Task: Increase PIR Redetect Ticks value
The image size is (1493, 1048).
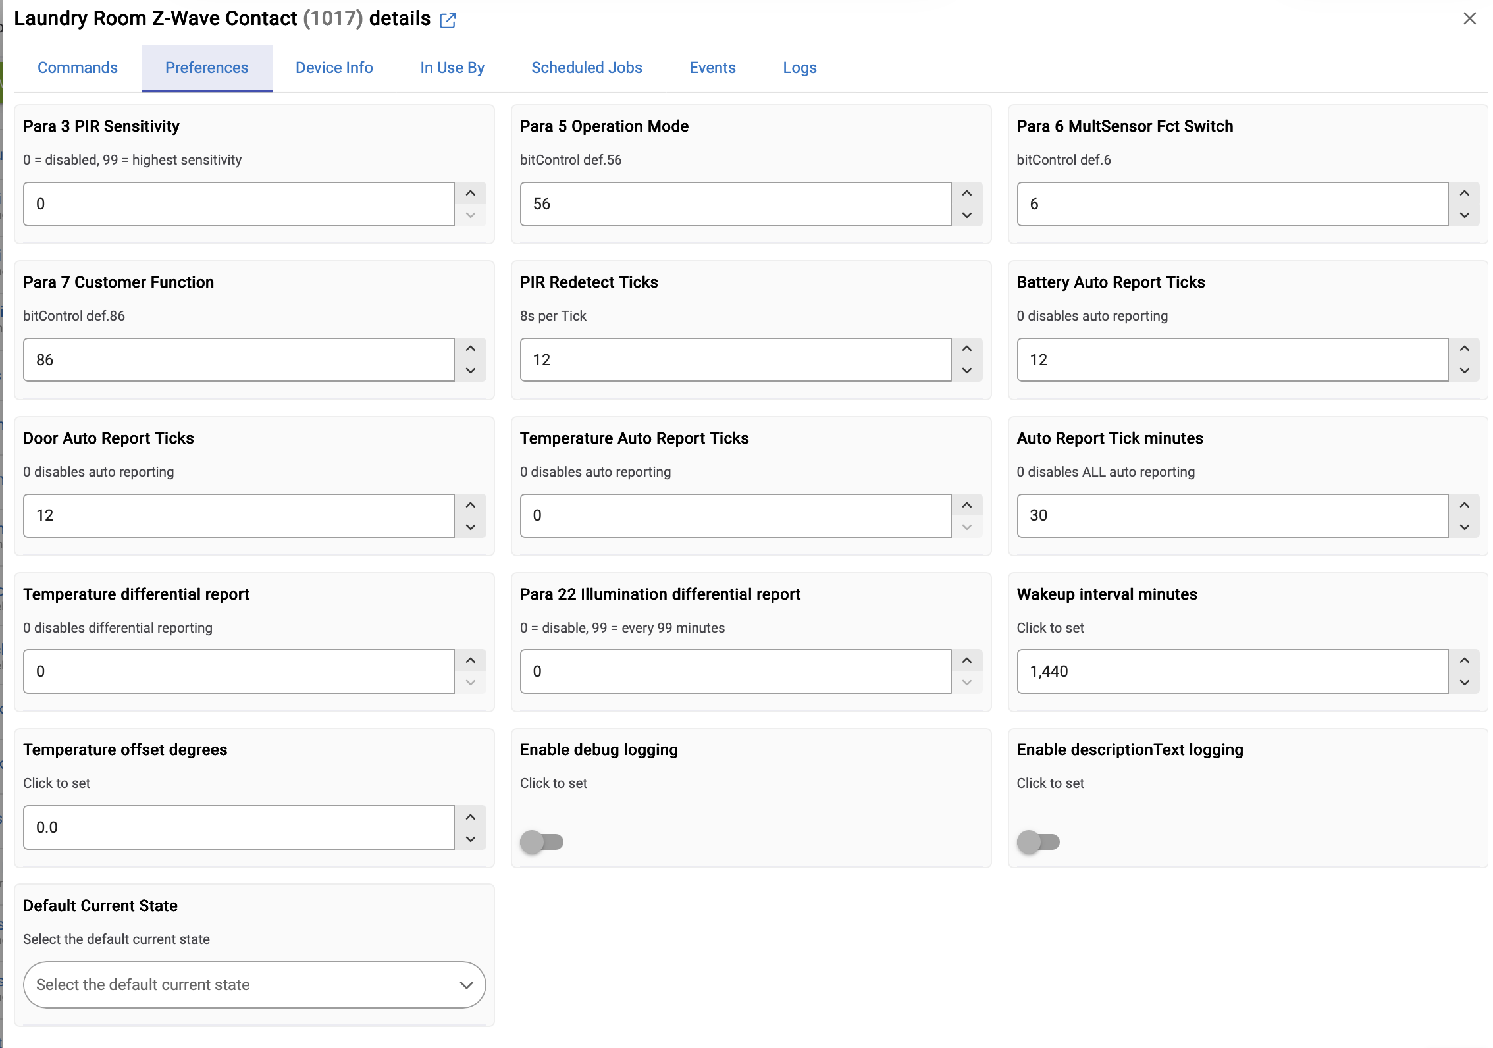Action: point(966,348)
